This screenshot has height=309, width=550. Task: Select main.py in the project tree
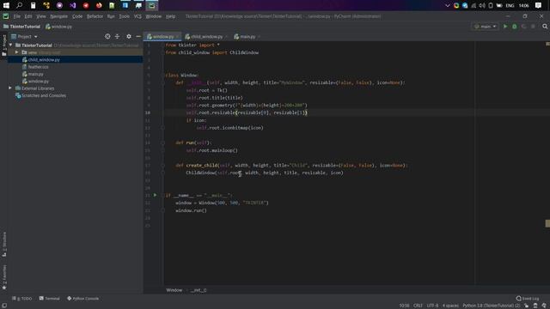[35, 74]
